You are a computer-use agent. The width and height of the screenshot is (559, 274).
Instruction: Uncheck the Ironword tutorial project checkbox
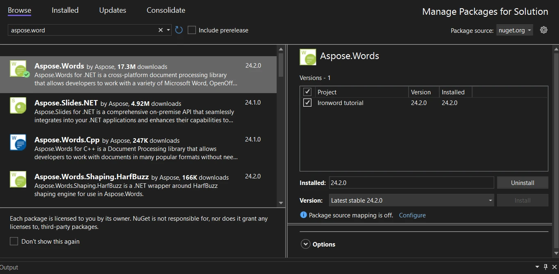point(307,103)
